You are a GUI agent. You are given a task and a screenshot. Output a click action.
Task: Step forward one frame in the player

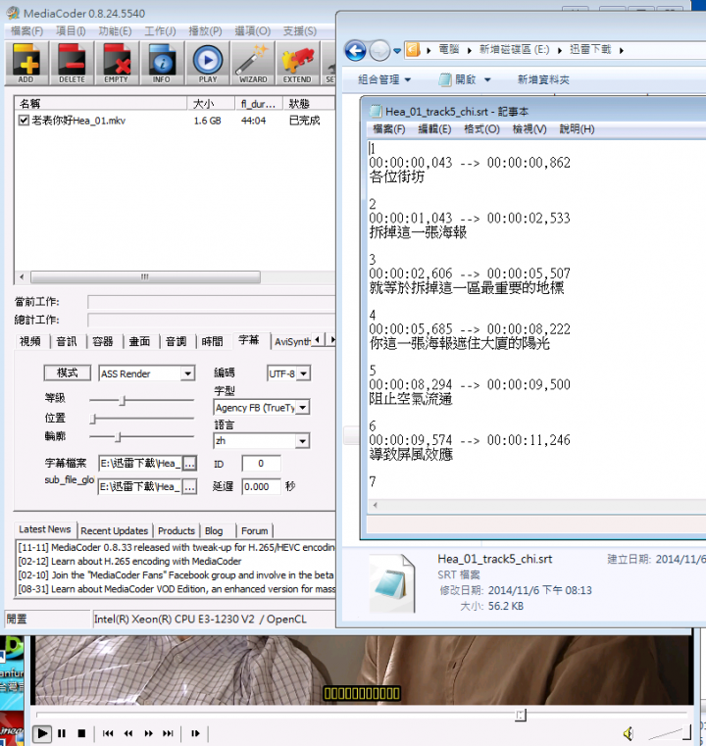click(195, 733)
